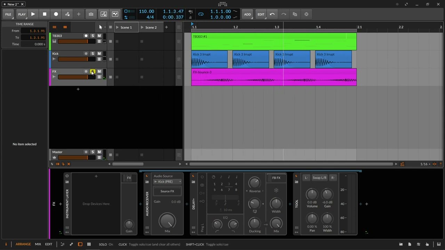Toggle the Tool device enable button
Viewport: 445px width, 250px height.
coord(297,176)
